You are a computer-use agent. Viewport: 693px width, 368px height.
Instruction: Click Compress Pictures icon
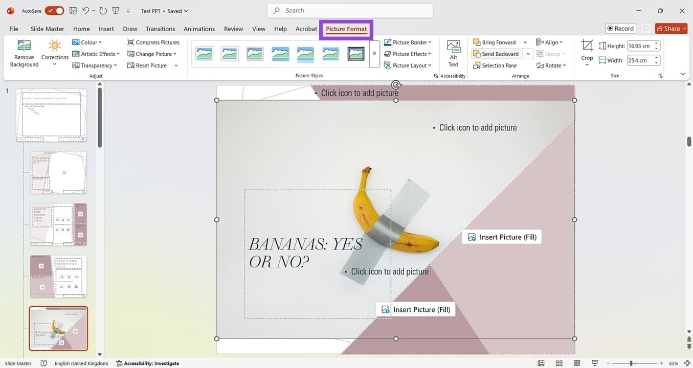(153, 42)
